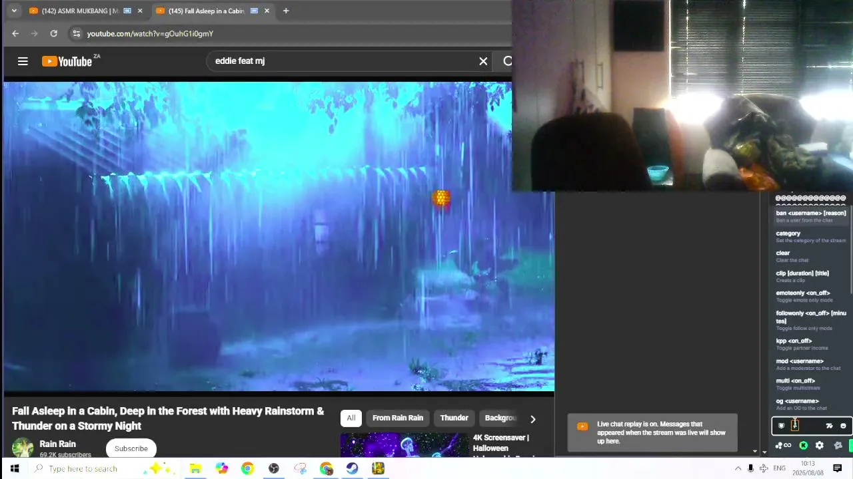Choose the clip [duration] [title] command
Image resolution: width=853 pixels, height=479 pixels.
tap(811, 276)
